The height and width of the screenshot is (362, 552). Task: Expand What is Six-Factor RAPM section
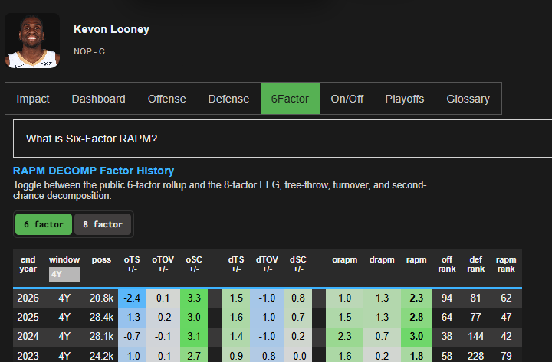(282, 139)
